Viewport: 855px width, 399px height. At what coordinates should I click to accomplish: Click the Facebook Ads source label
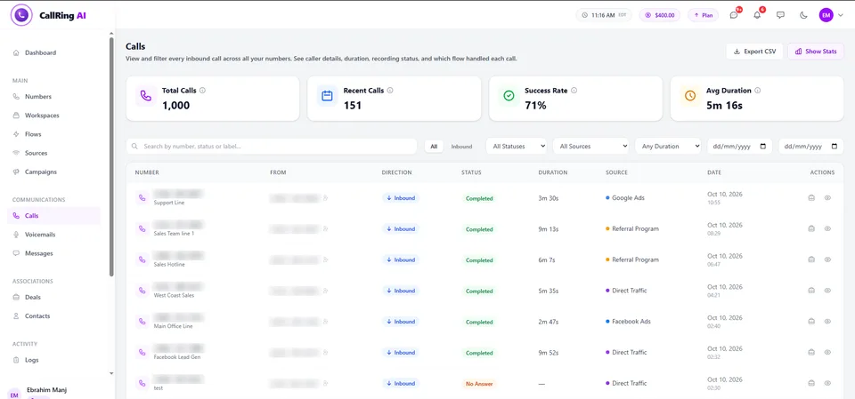pyautogui.click(x=629, y=322)
